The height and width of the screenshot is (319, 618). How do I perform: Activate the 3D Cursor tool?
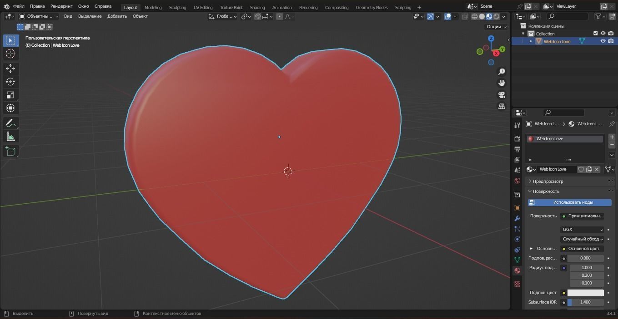coord(10,54)
